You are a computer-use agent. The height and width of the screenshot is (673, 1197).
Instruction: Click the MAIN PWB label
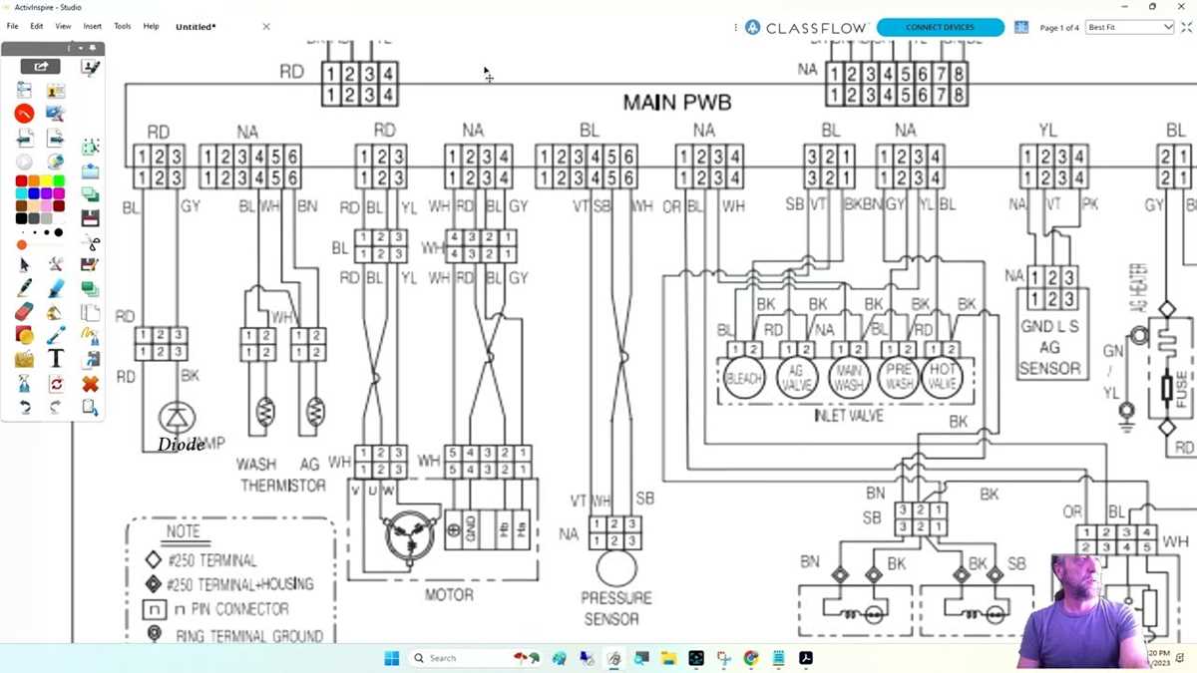coord(676,103)
